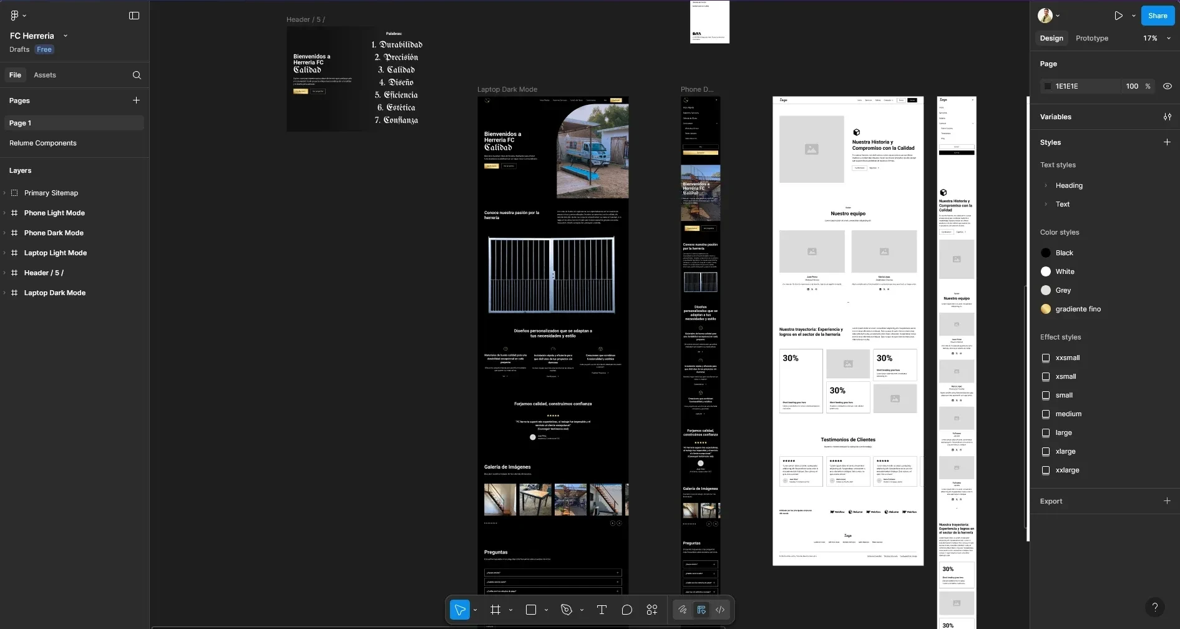Open the Actions menu in toolbar
The width and height of the screenshot is (1180, 629).
(652, 610)
